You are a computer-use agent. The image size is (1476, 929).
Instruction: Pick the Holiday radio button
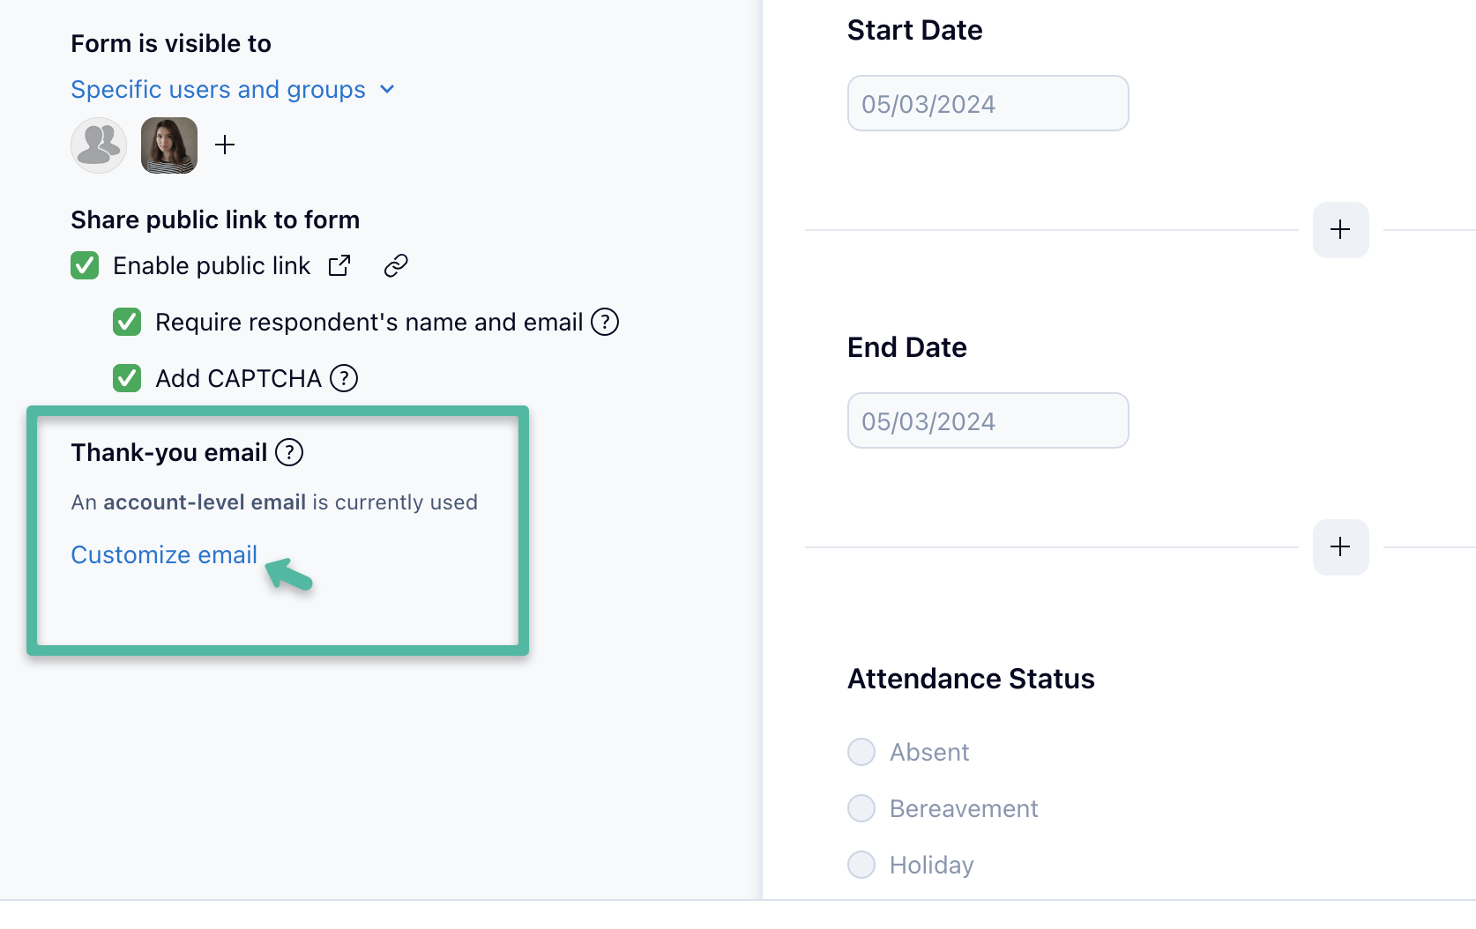[x=861, y=865]
